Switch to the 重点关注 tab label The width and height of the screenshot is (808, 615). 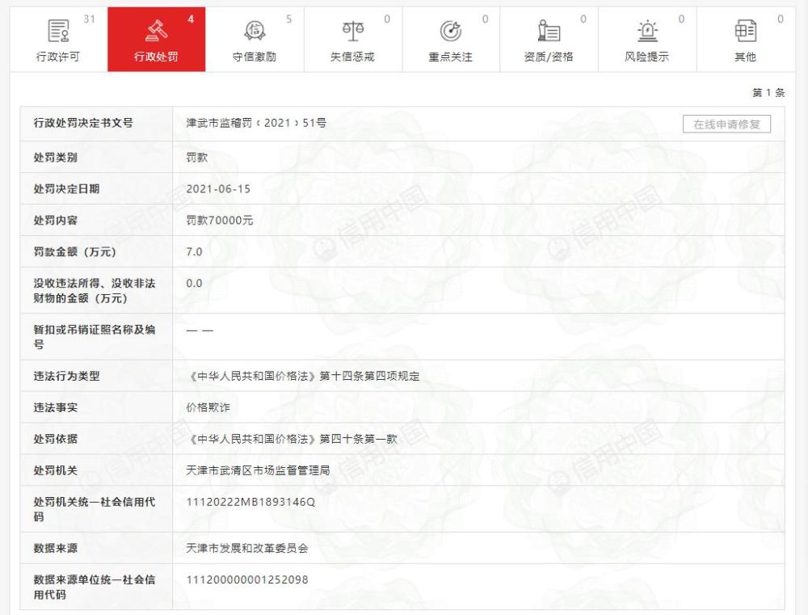tap(450, 57)
